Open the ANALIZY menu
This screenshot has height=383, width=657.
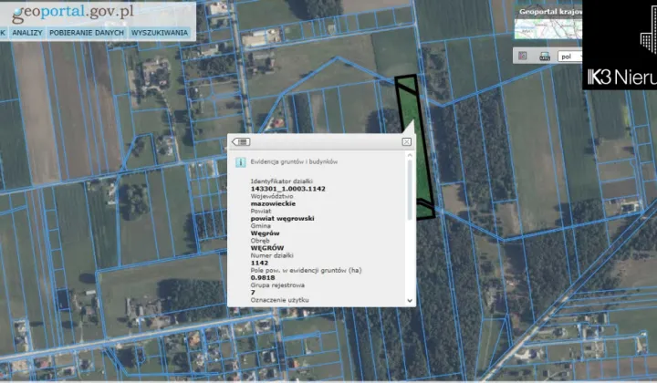pyautogui.click(x=27, y=33)
